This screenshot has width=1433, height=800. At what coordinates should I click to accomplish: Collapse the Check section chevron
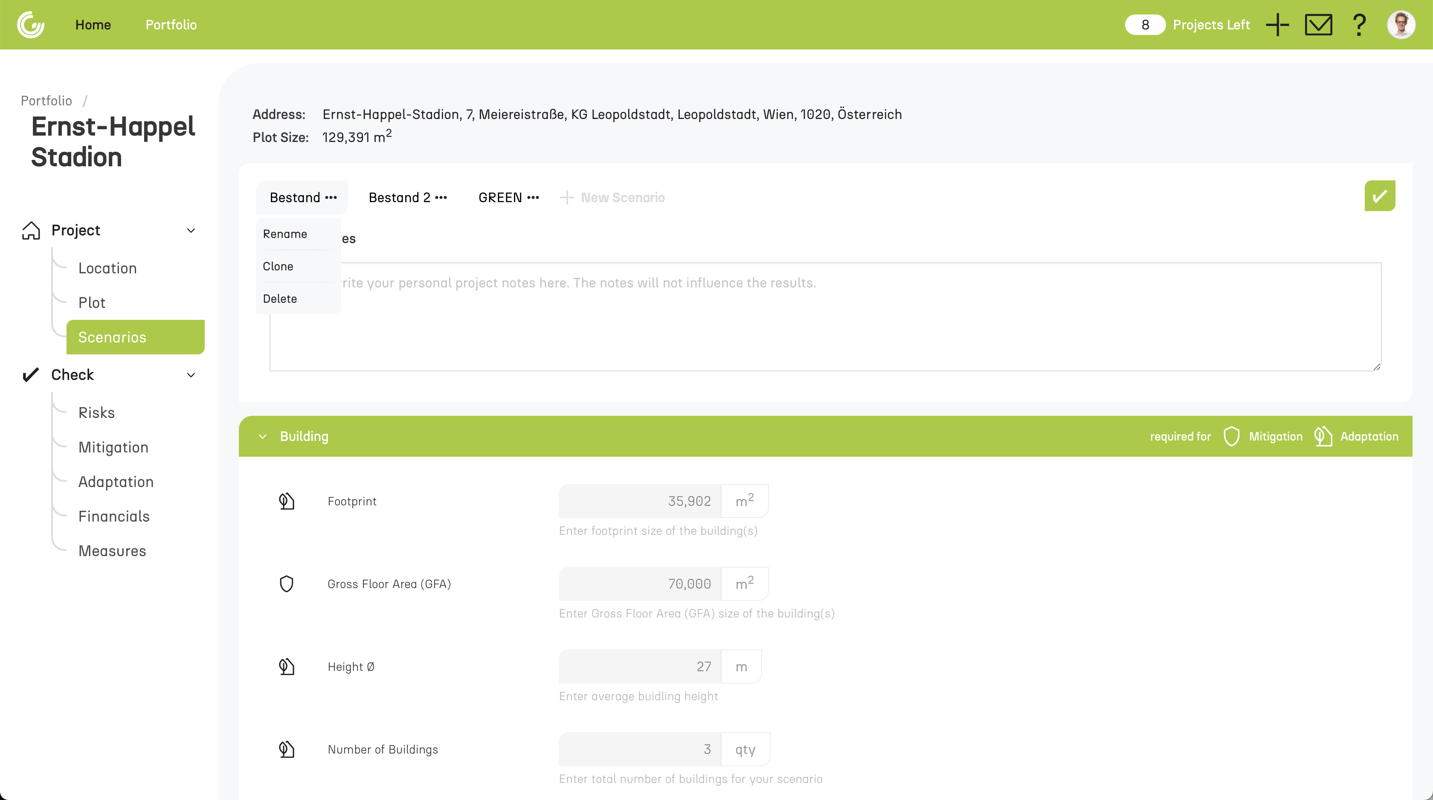point(191,375)
